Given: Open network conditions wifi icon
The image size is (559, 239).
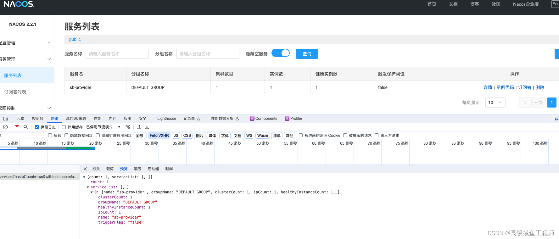Looking at the screenshot, I should point(128,127).
